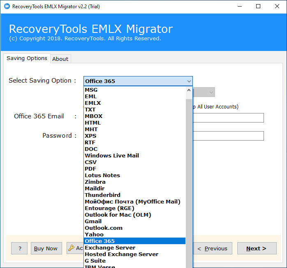This screenshot has width=287, height=268.
Task: Choose Windows Live Mail option
Action: click(134, 156)
